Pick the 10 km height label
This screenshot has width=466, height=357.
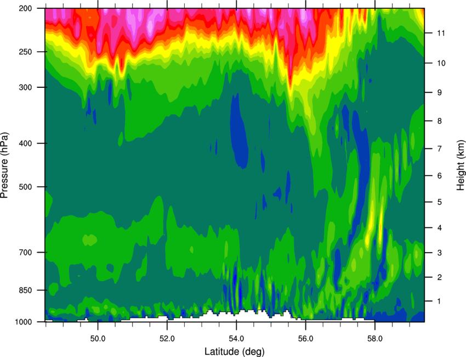(x=441, y=63)
